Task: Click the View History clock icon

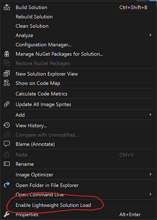Action: [7, 125]
